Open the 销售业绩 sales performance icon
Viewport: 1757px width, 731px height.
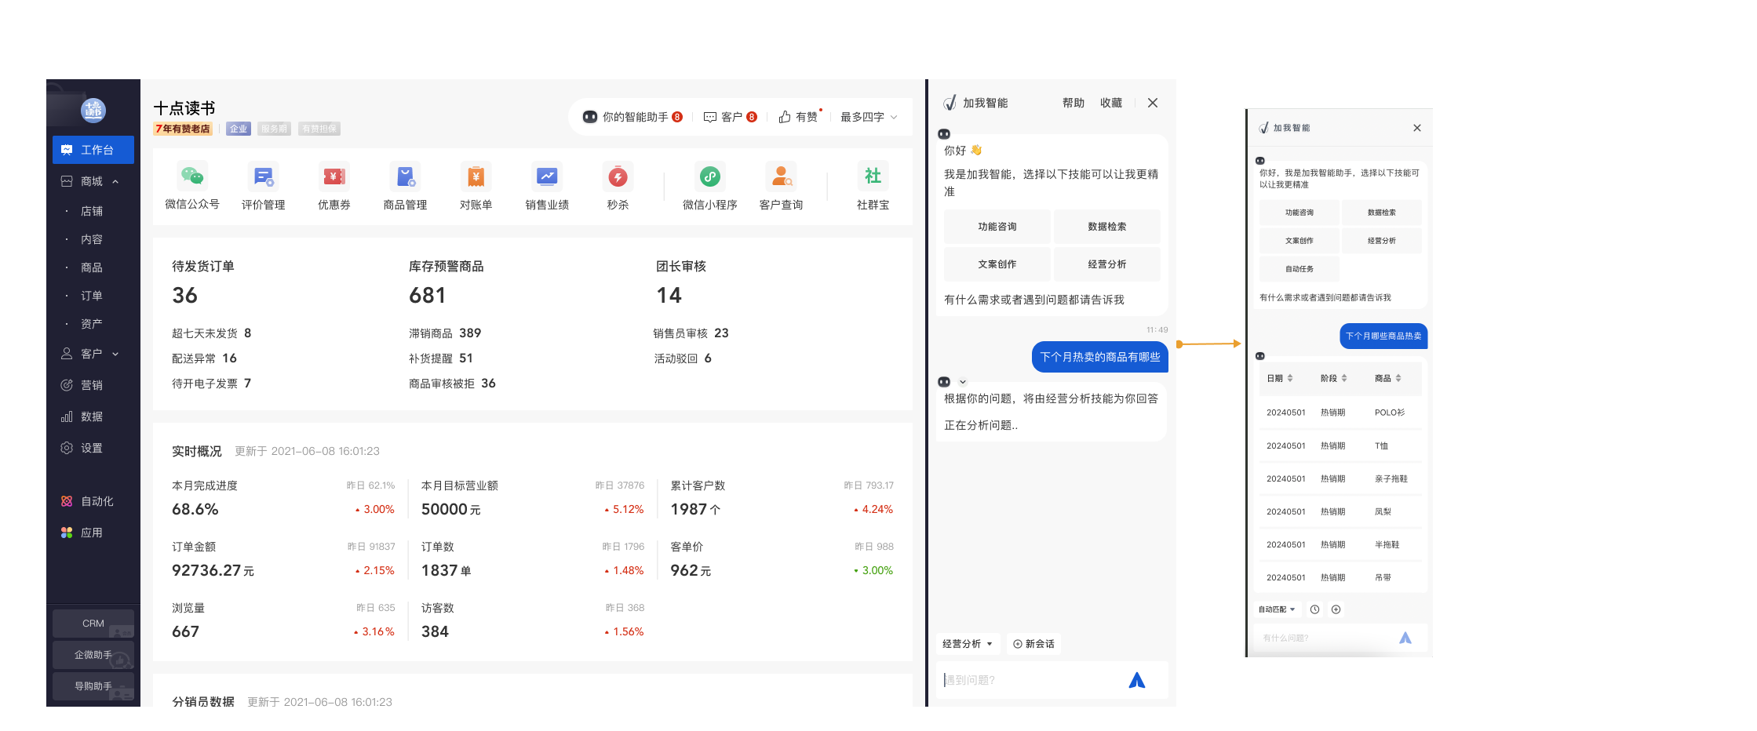click(547, 176)
